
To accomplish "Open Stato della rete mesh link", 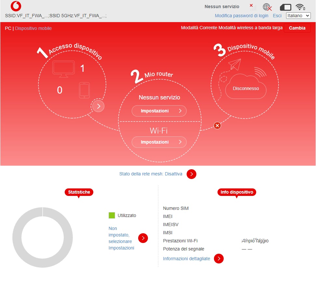I will coord(151,174).
